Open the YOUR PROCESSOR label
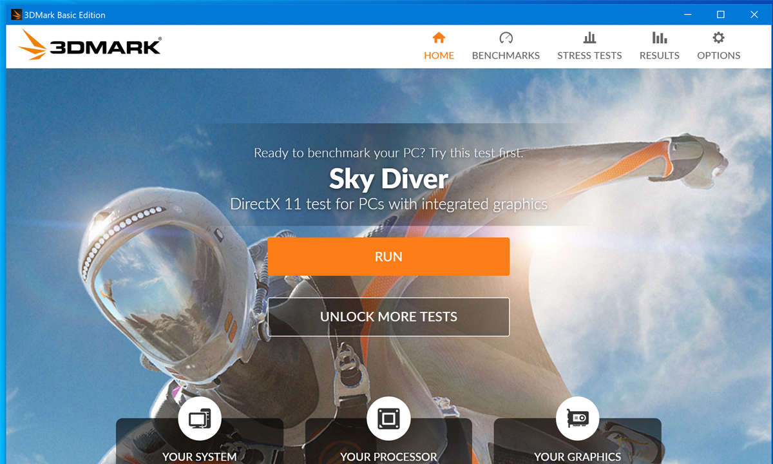This screenshot has width=773, height=464. click(388, 457)
